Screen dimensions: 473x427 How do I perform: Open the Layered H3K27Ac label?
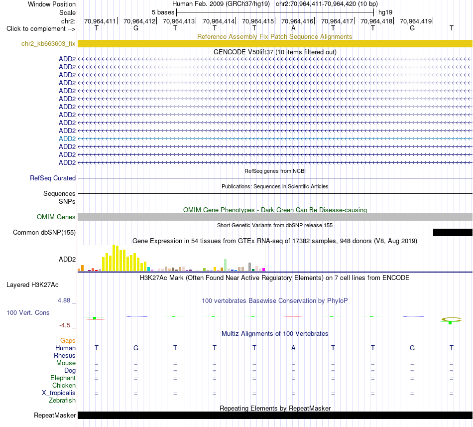coord(32,285)
